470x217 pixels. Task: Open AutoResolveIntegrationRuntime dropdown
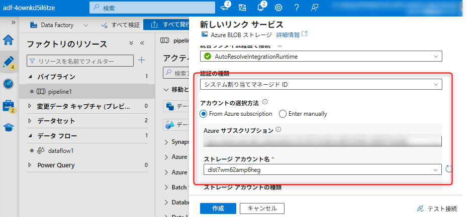tap(321, 56)
